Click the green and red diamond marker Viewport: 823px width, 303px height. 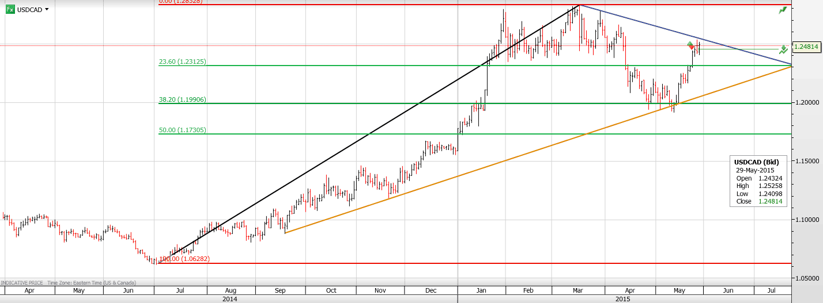click(691, 45)
